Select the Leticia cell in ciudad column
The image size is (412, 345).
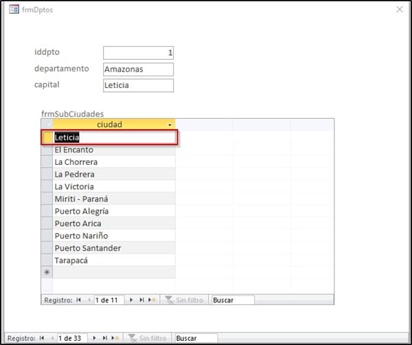(114, 137)
